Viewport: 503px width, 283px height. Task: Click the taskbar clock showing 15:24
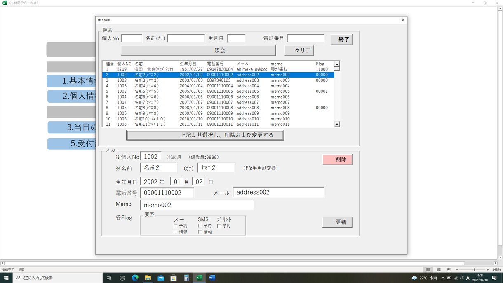tap(479, 278)
